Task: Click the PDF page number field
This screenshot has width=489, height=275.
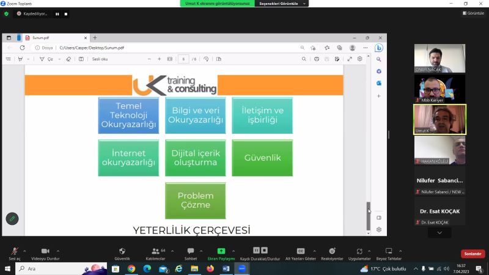Action: click(x=183, y=59)
